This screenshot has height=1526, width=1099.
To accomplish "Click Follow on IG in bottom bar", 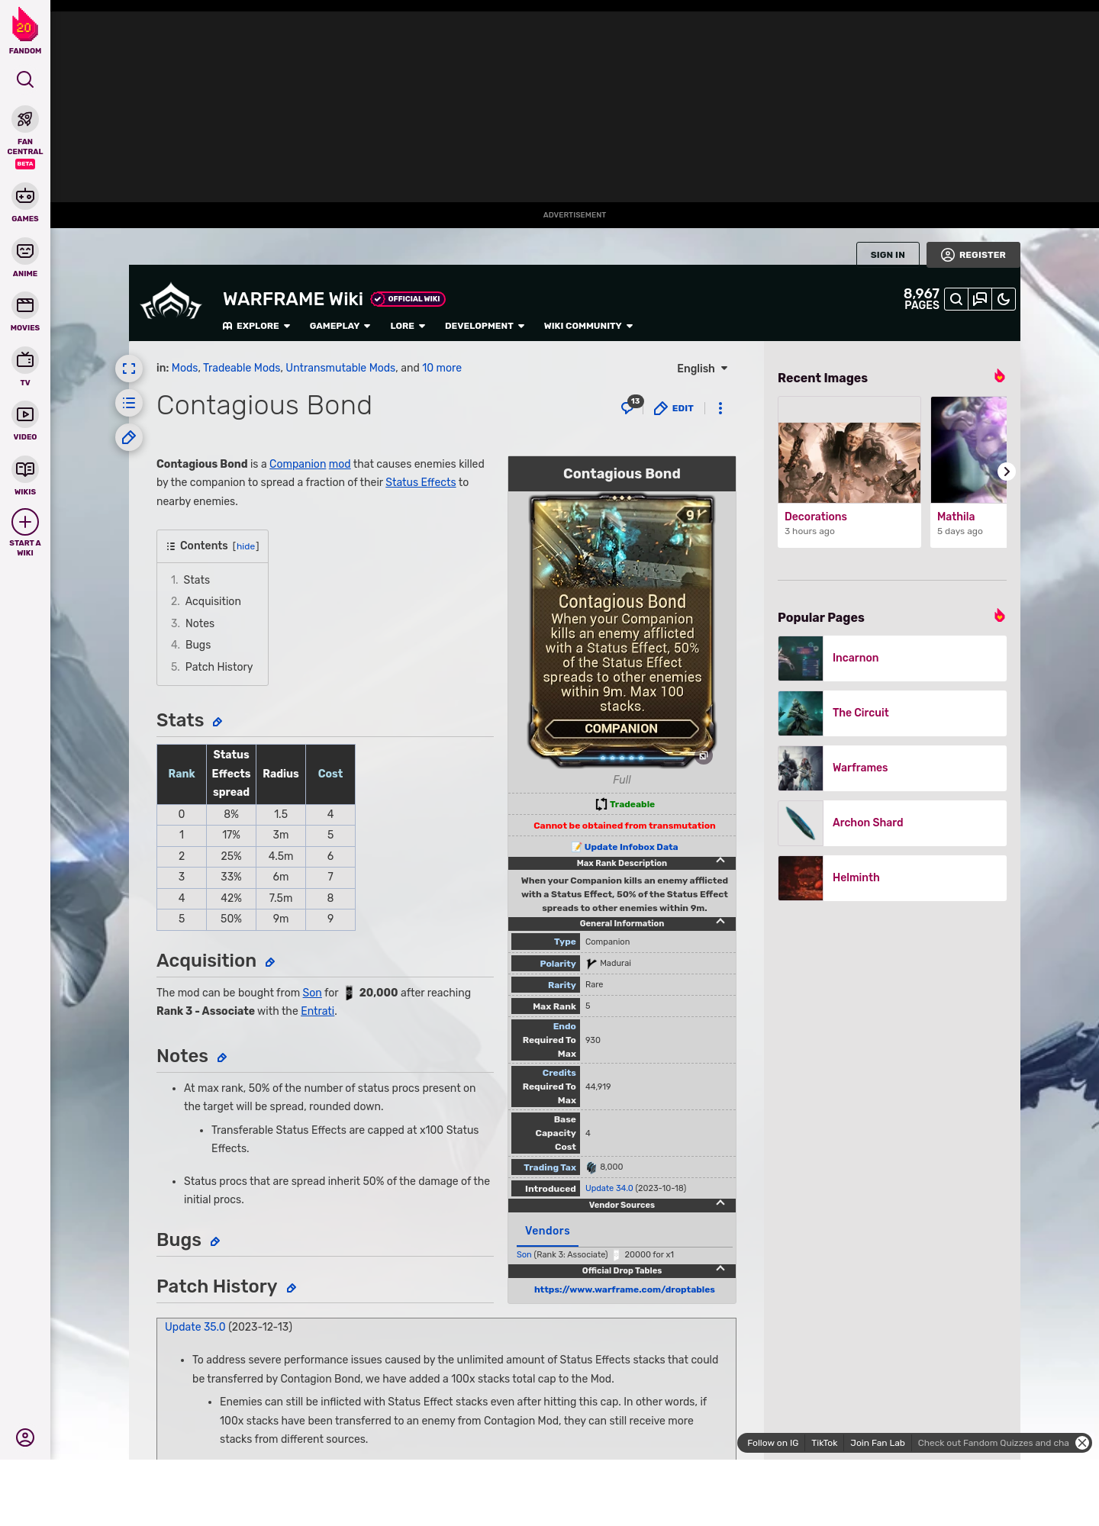I will pos(772,1443).
